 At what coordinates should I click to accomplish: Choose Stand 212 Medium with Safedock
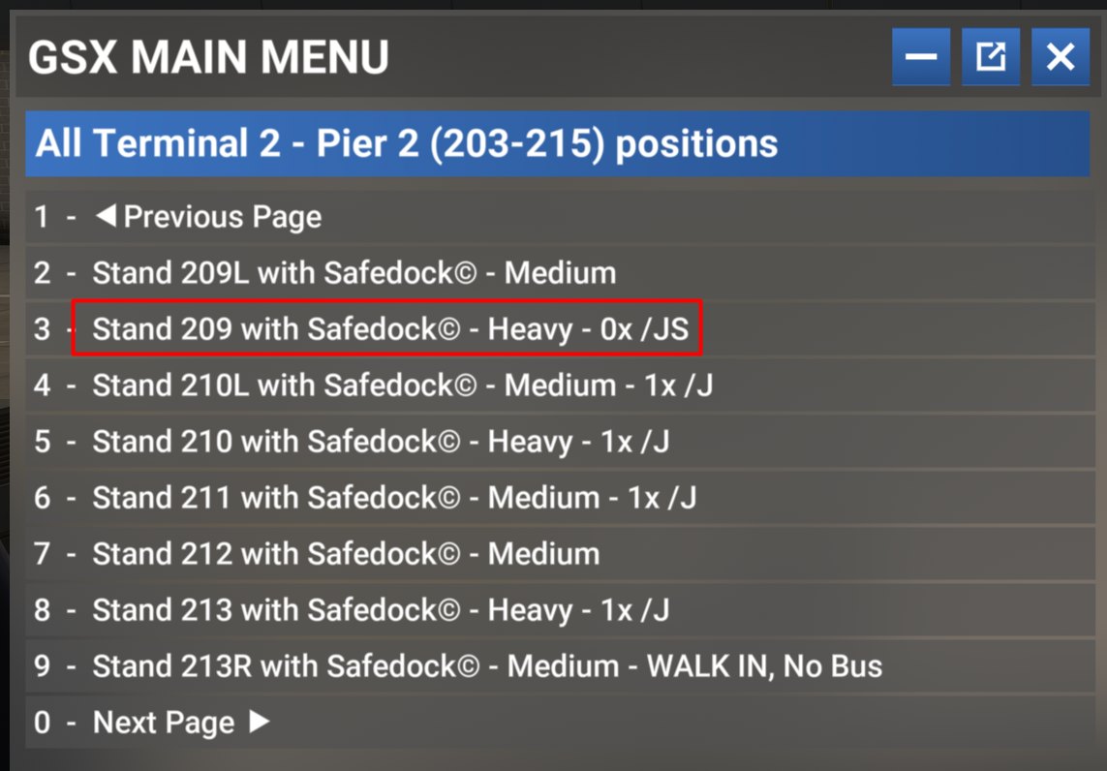pos(346,554)
